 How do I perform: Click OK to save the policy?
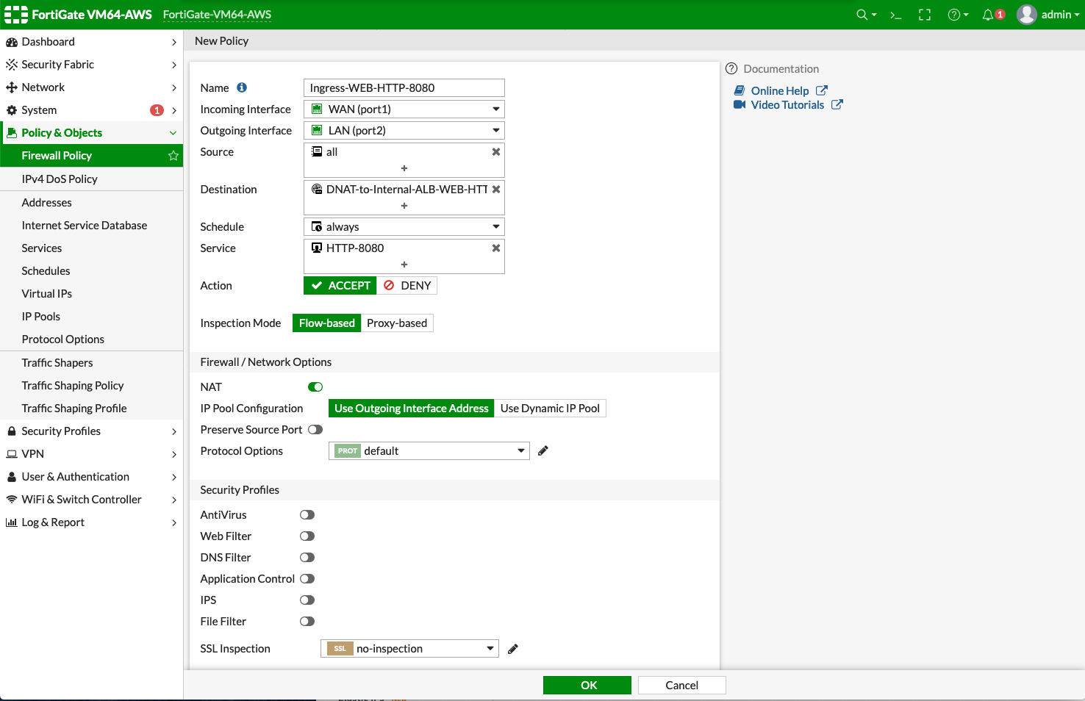[587, 685]
